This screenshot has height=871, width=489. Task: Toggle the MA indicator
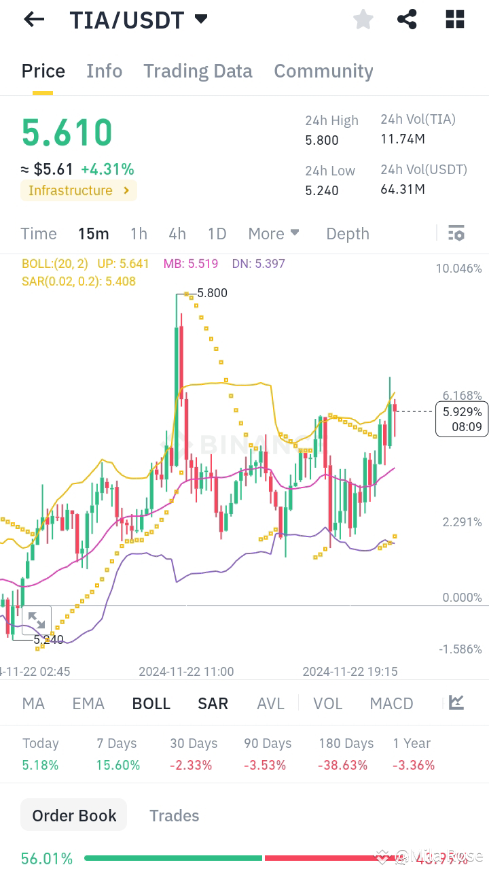[33, 703]
